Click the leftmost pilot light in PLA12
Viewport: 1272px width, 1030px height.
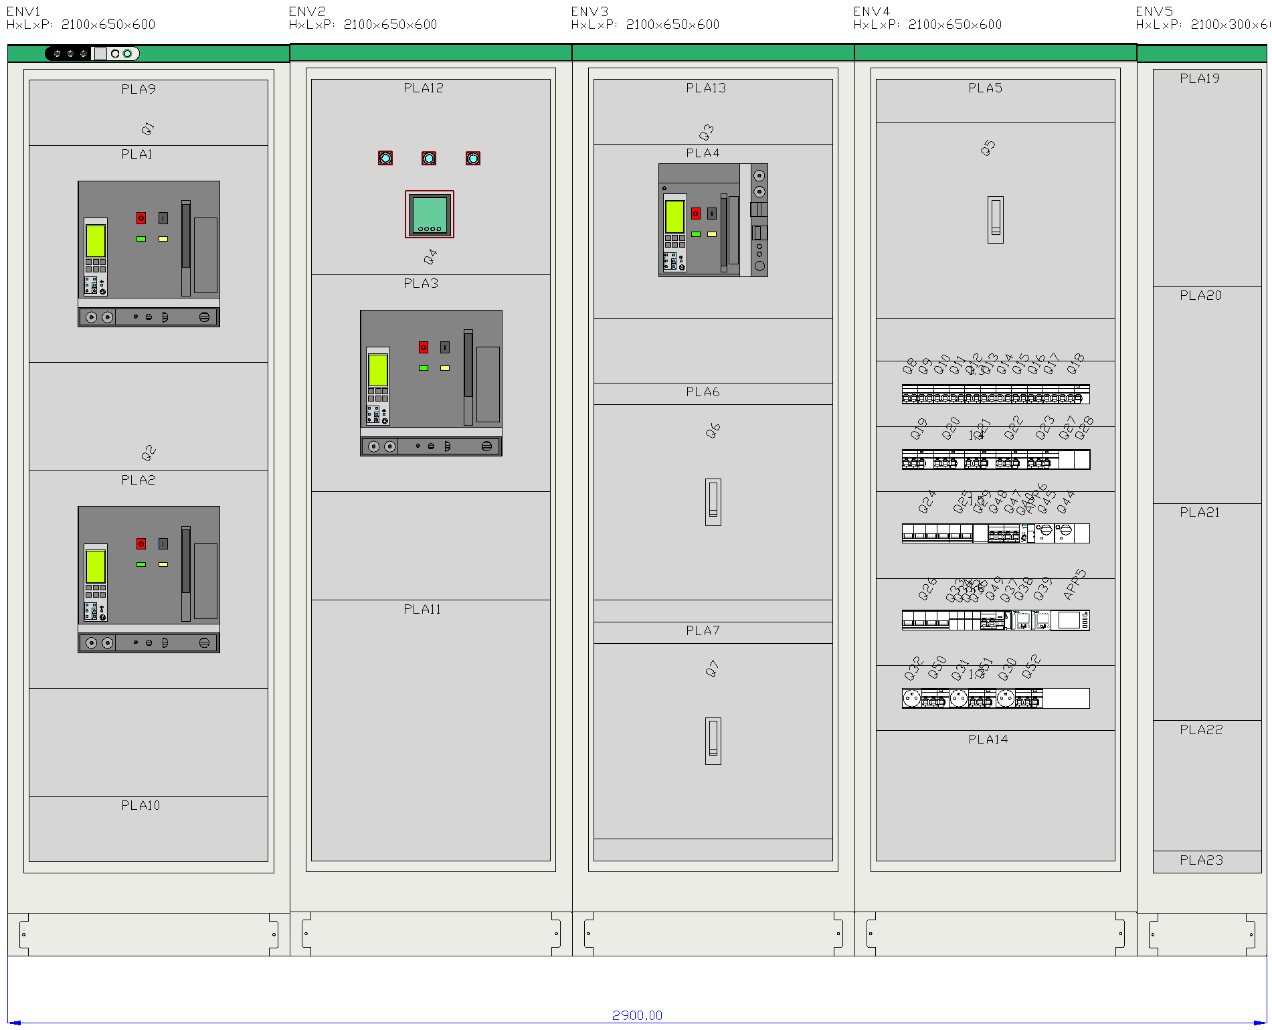(385, 158)
